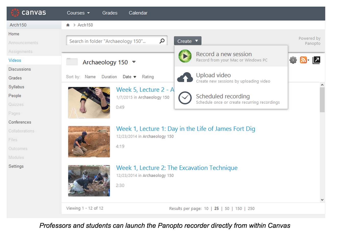Open the Create dropdown button
Viewport: 338px width, 237px height.
188,41
